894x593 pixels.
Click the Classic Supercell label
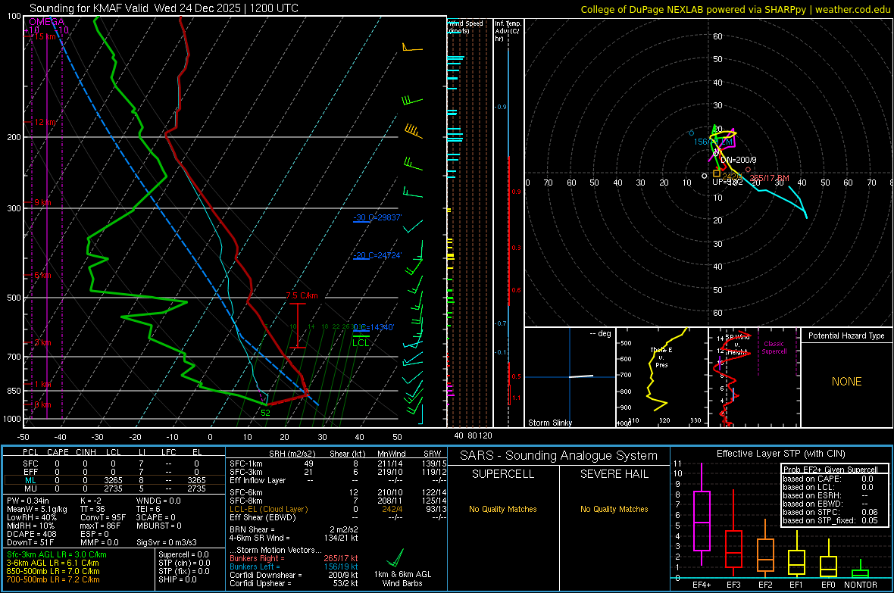coord(774,348)
